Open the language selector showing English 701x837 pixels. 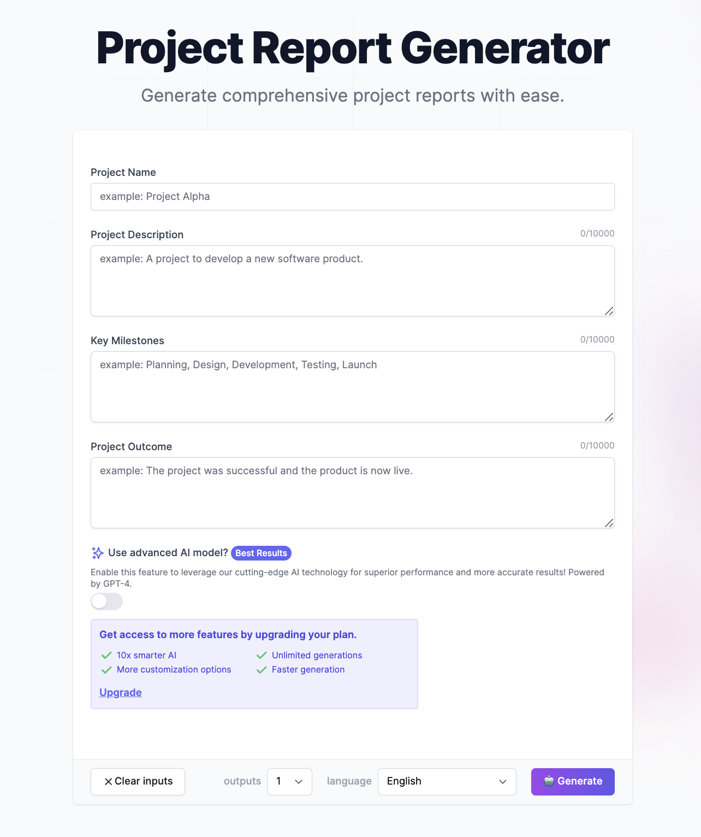(447, 781)
